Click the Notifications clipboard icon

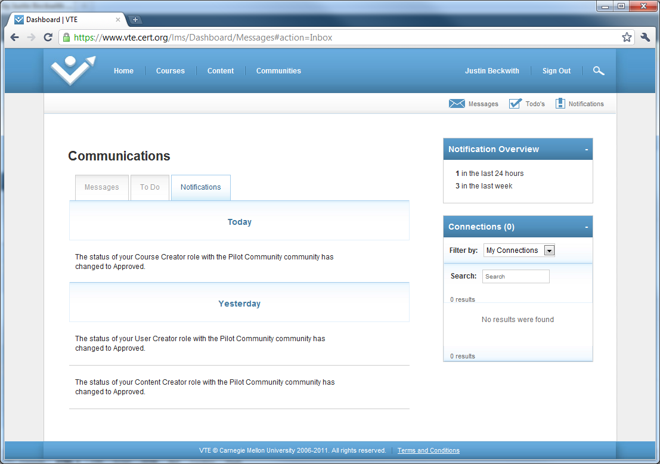pos(560,103)
